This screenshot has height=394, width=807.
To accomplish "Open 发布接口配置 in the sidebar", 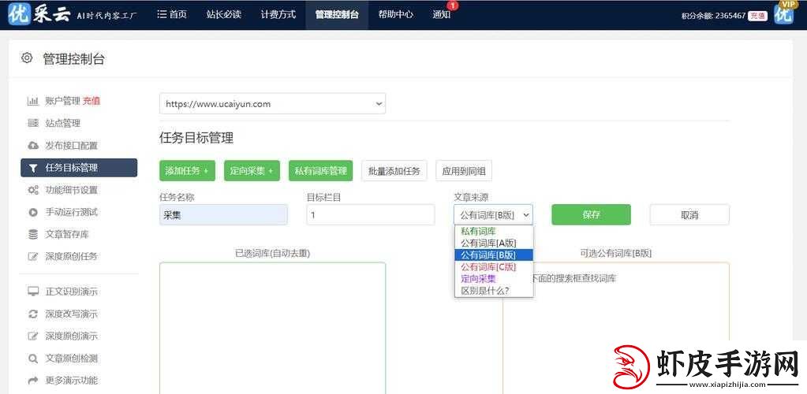I will [x=71, y=146].
